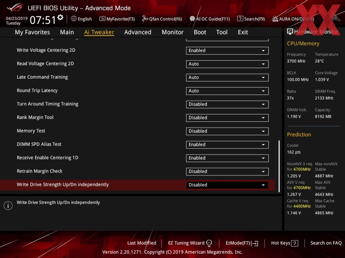This screenshot has height=258, width=345.
Task: Click 4887 MHz Max nonAVX value
Action: [324, 176]
